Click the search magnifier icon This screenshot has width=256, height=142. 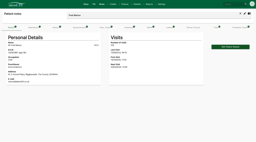[x=245, y=4]
